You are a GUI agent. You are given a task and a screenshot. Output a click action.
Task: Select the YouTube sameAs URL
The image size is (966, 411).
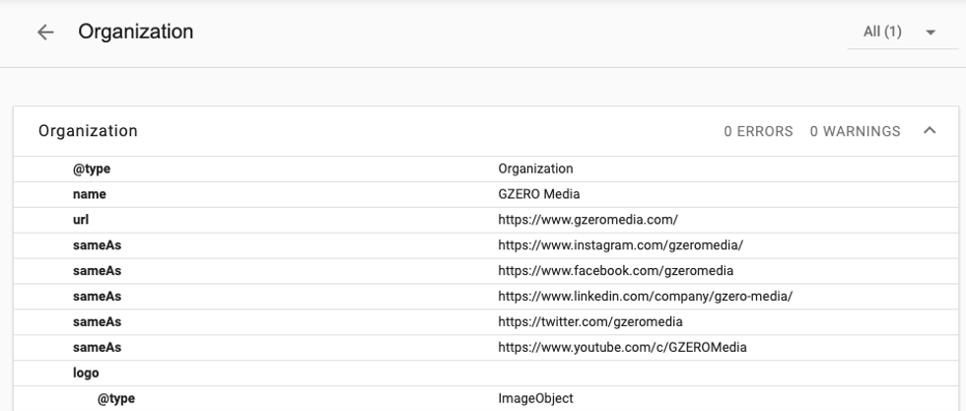(x=622, y=348)
